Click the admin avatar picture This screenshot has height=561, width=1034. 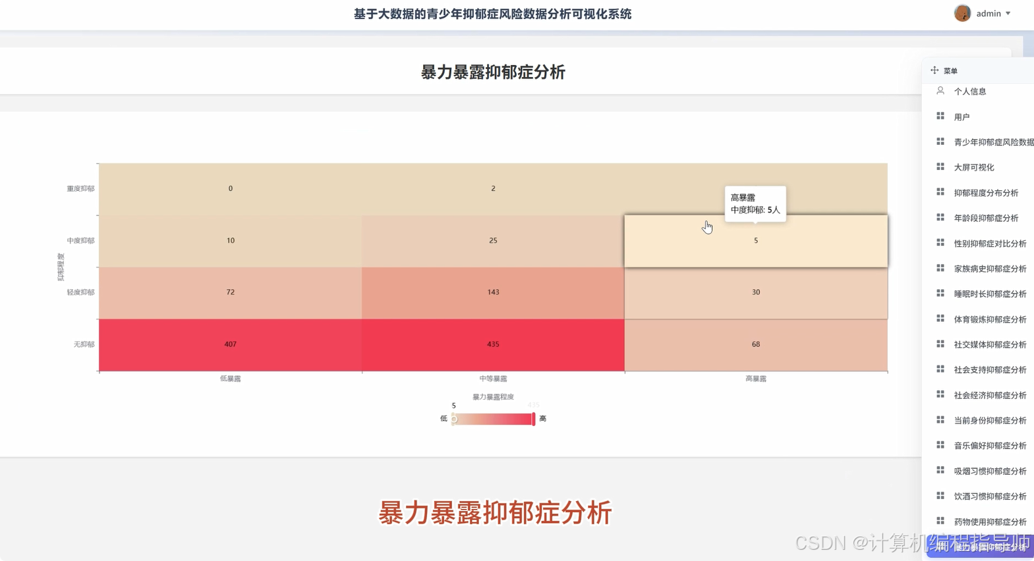tap(962, 13)
